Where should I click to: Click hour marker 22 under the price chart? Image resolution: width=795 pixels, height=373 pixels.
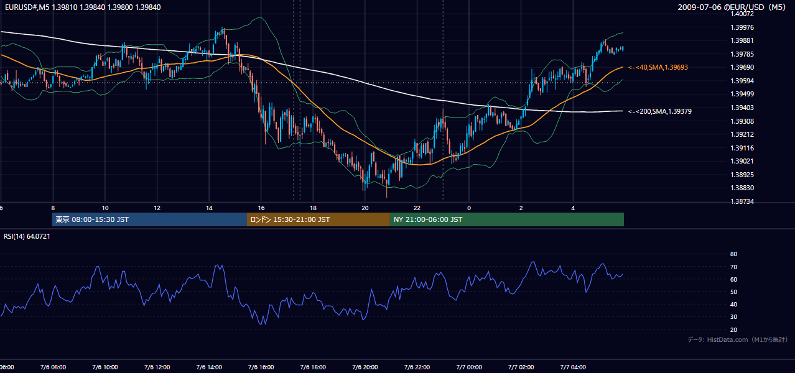click(x=417, y=208)
